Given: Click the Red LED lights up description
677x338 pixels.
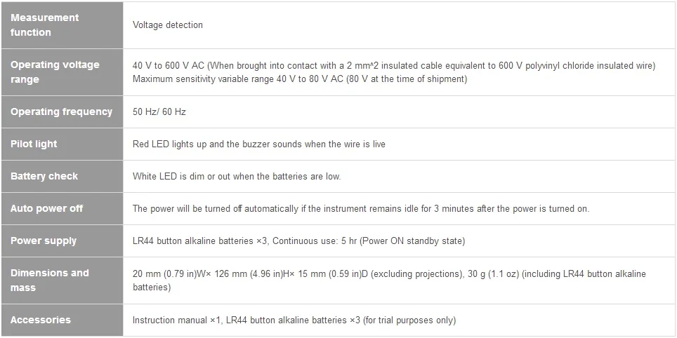Looking at the screenshot, I should click(259, 144).
